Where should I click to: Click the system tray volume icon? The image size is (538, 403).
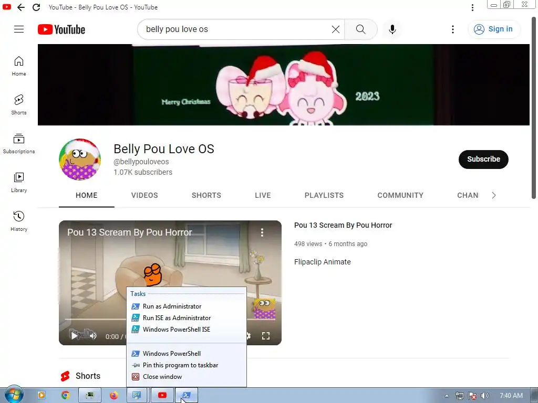point(484,396)
